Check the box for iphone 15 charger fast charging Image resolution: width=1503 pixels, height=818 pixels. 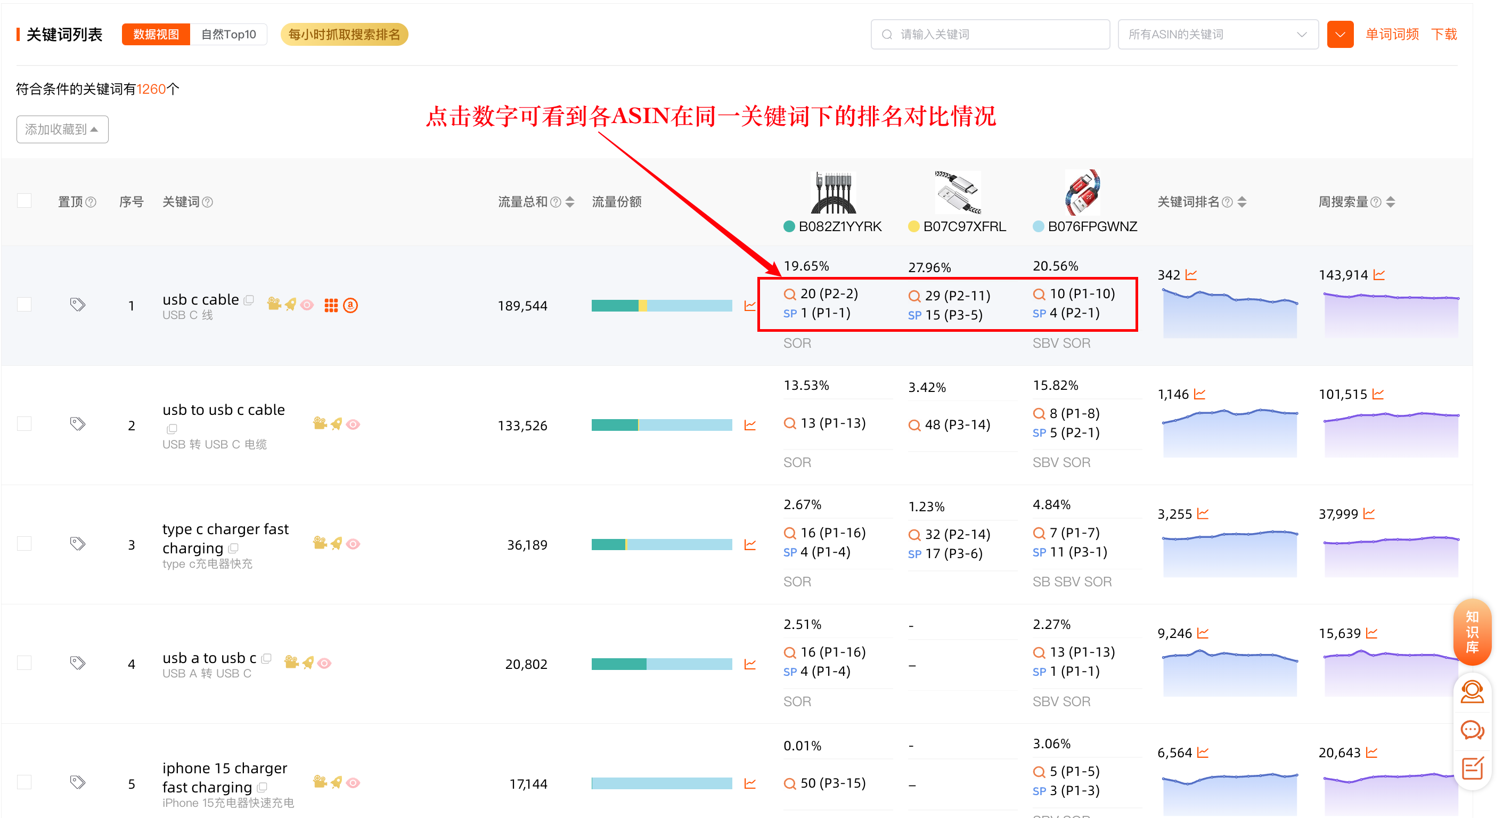24,782
